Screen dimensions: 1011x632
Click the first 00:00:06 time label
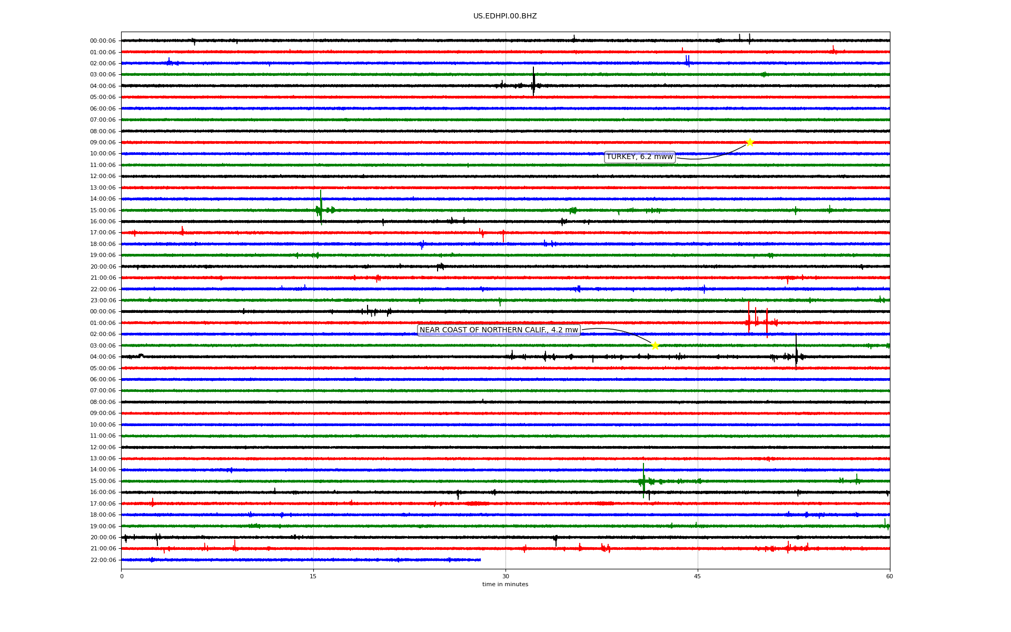tap(103, 41)
